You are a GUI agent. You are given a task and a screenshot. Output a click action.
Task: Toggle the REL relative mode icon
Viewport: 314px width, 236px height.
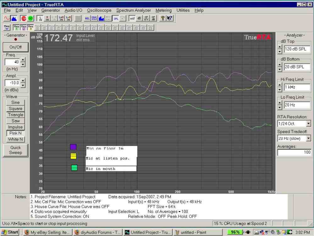click(87, 19)
